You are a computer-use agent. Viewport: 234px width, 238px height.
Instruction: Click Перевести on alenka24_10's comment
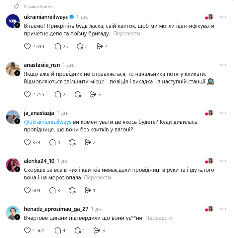tap(98, 178)
